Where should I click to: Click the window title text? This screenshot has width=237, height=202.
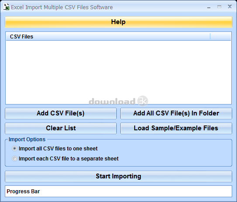[x=62, y=7]
